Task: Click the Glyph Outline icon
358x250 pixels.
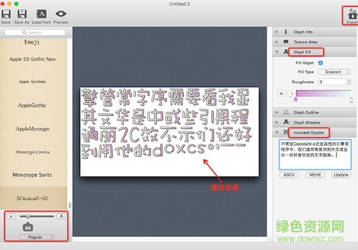Action: (286, 112)
